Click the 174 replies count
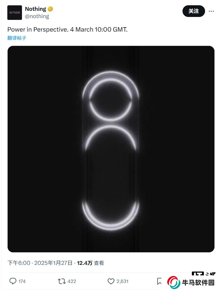Image resolution: width=220 pixels, height=290 pixels. 22,282
